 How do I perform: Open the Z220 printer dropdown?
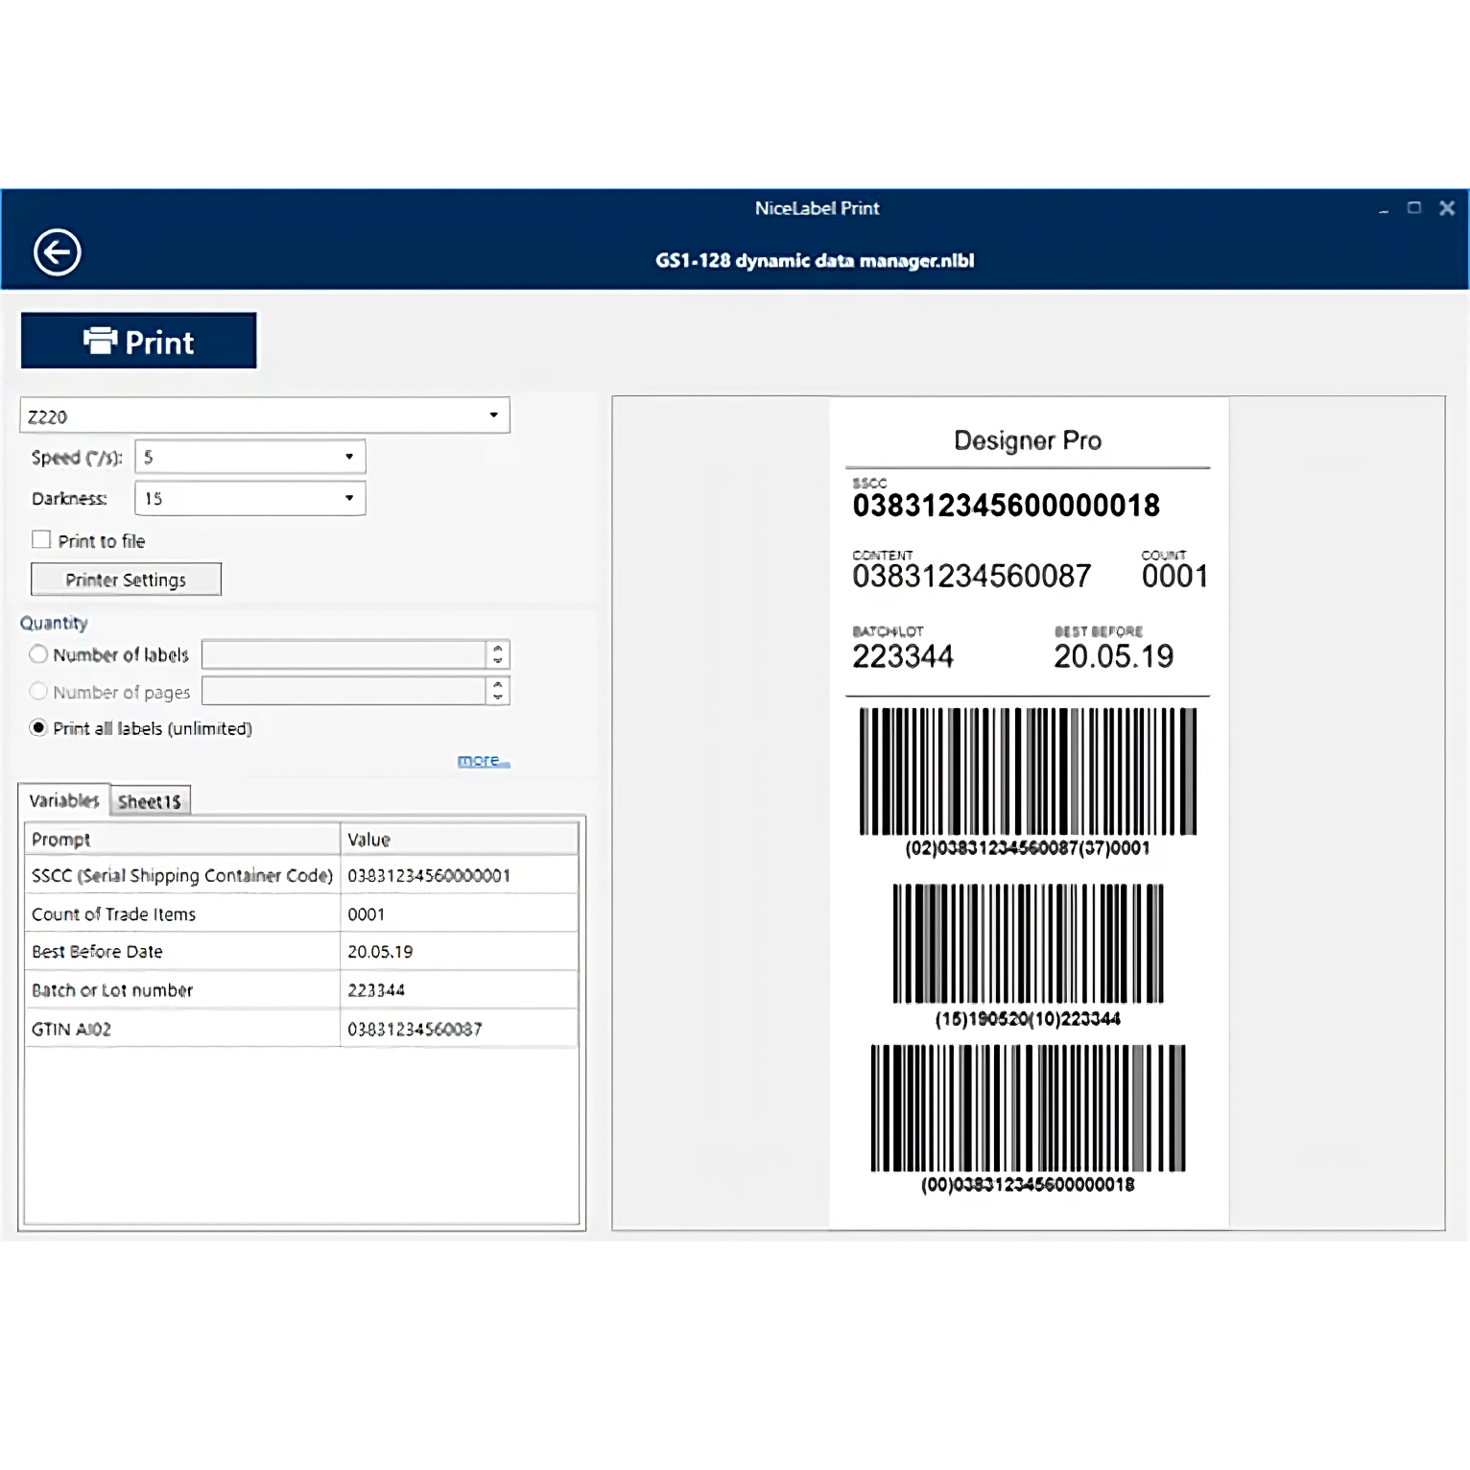click(x=264, y=416)
